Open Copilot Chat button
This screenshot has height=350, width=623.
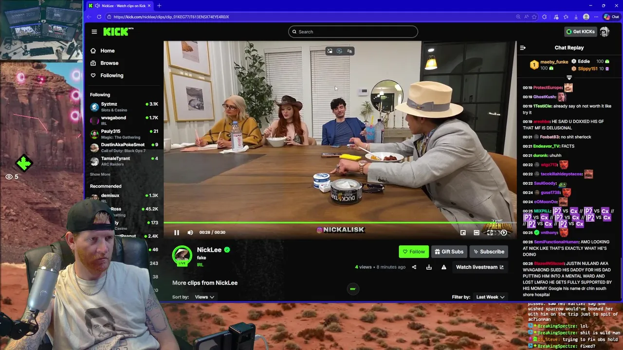[611, 17]
